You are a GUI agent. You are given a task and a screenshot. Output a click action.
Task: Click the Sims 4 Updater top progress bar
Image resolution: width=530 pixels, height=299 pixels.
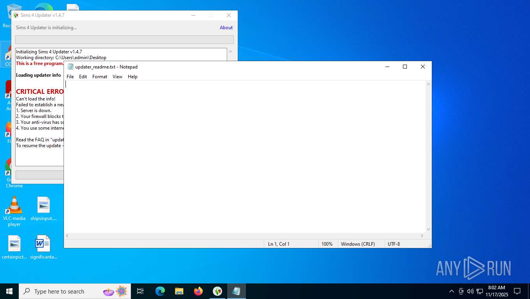[x=124, y=40]
